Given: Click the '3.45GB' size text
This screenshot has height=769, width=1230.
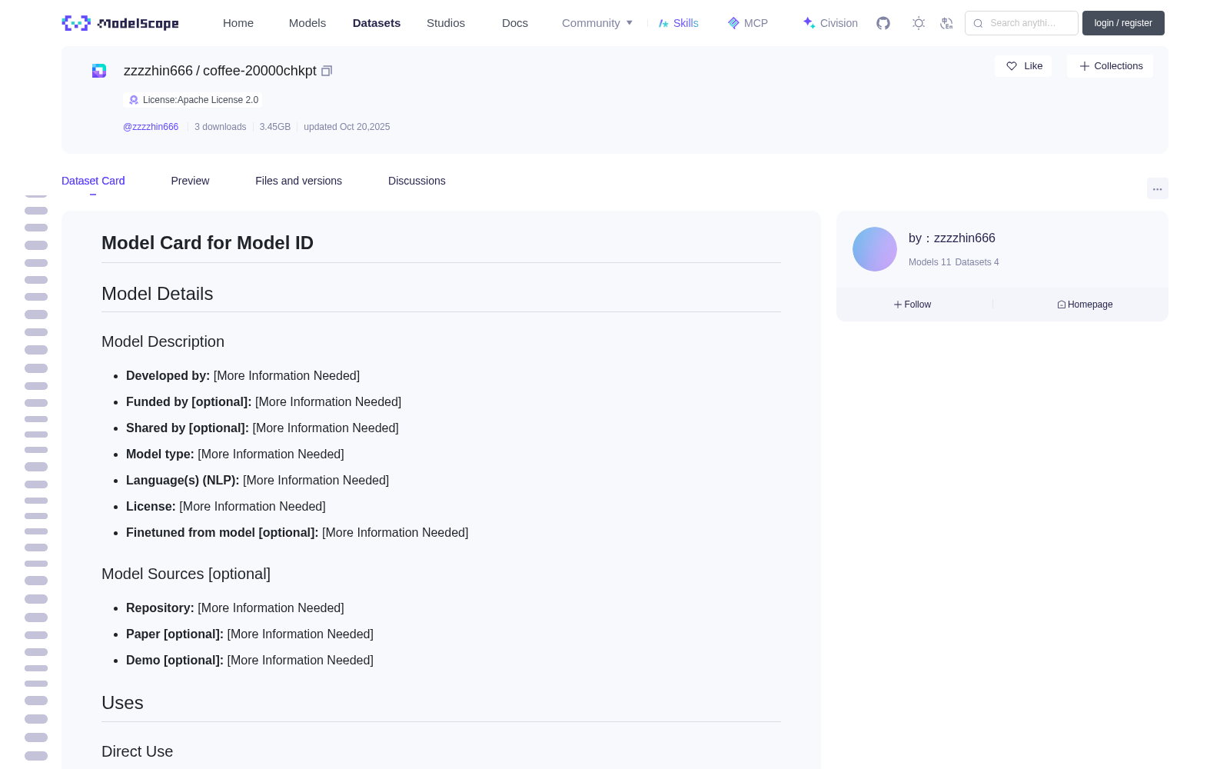Looking at the screenshot, I should tap(275, 127).
